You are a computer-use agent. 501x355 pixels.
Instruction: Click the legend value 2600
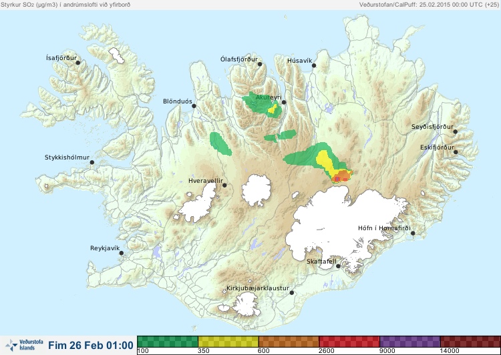327,351
